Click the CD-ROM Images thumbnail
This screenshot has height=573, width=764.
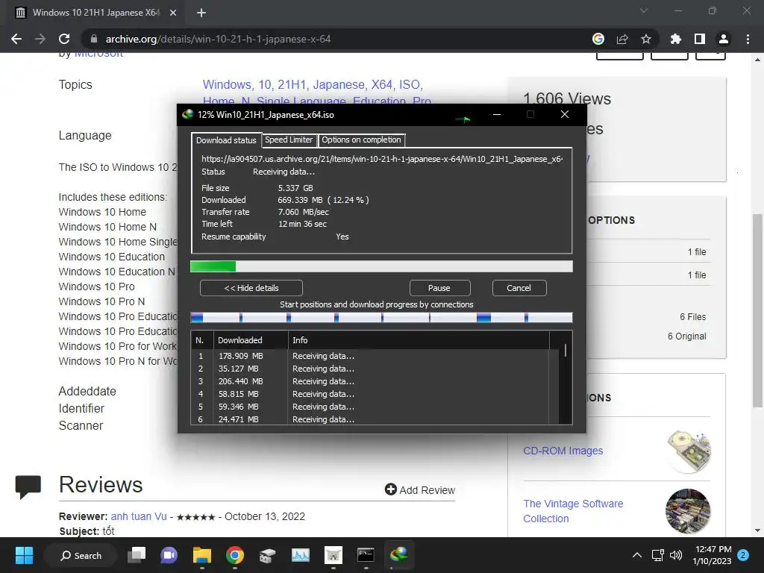pos(688,451)
